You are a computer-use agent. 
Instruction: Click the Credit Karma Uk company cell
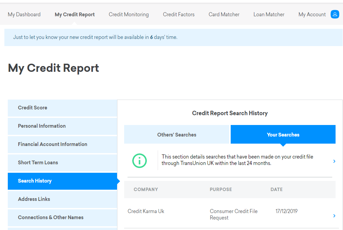click(146, 211)
